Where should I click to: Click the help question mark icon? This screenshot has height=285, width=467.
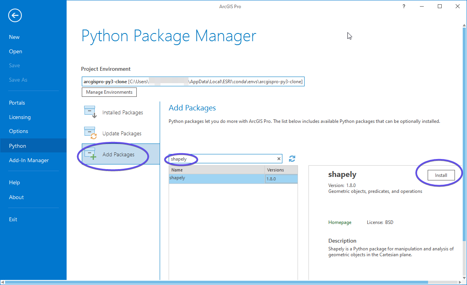404,6
